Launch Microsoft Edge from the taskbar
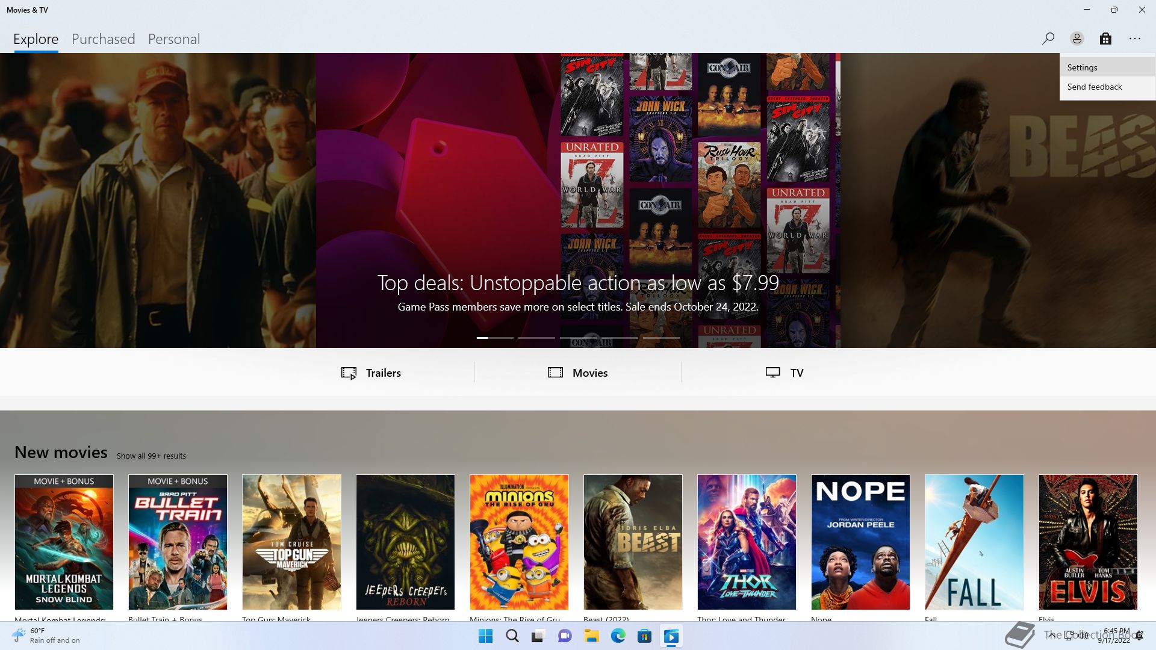Viewport: 1156px width, 650px height. (x=618, y=636)
